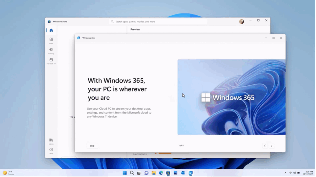Show hidden system tray icons chevron
The height and width of the screenshot is (177, 316).
pyautogui.click(x=285, y=173)
